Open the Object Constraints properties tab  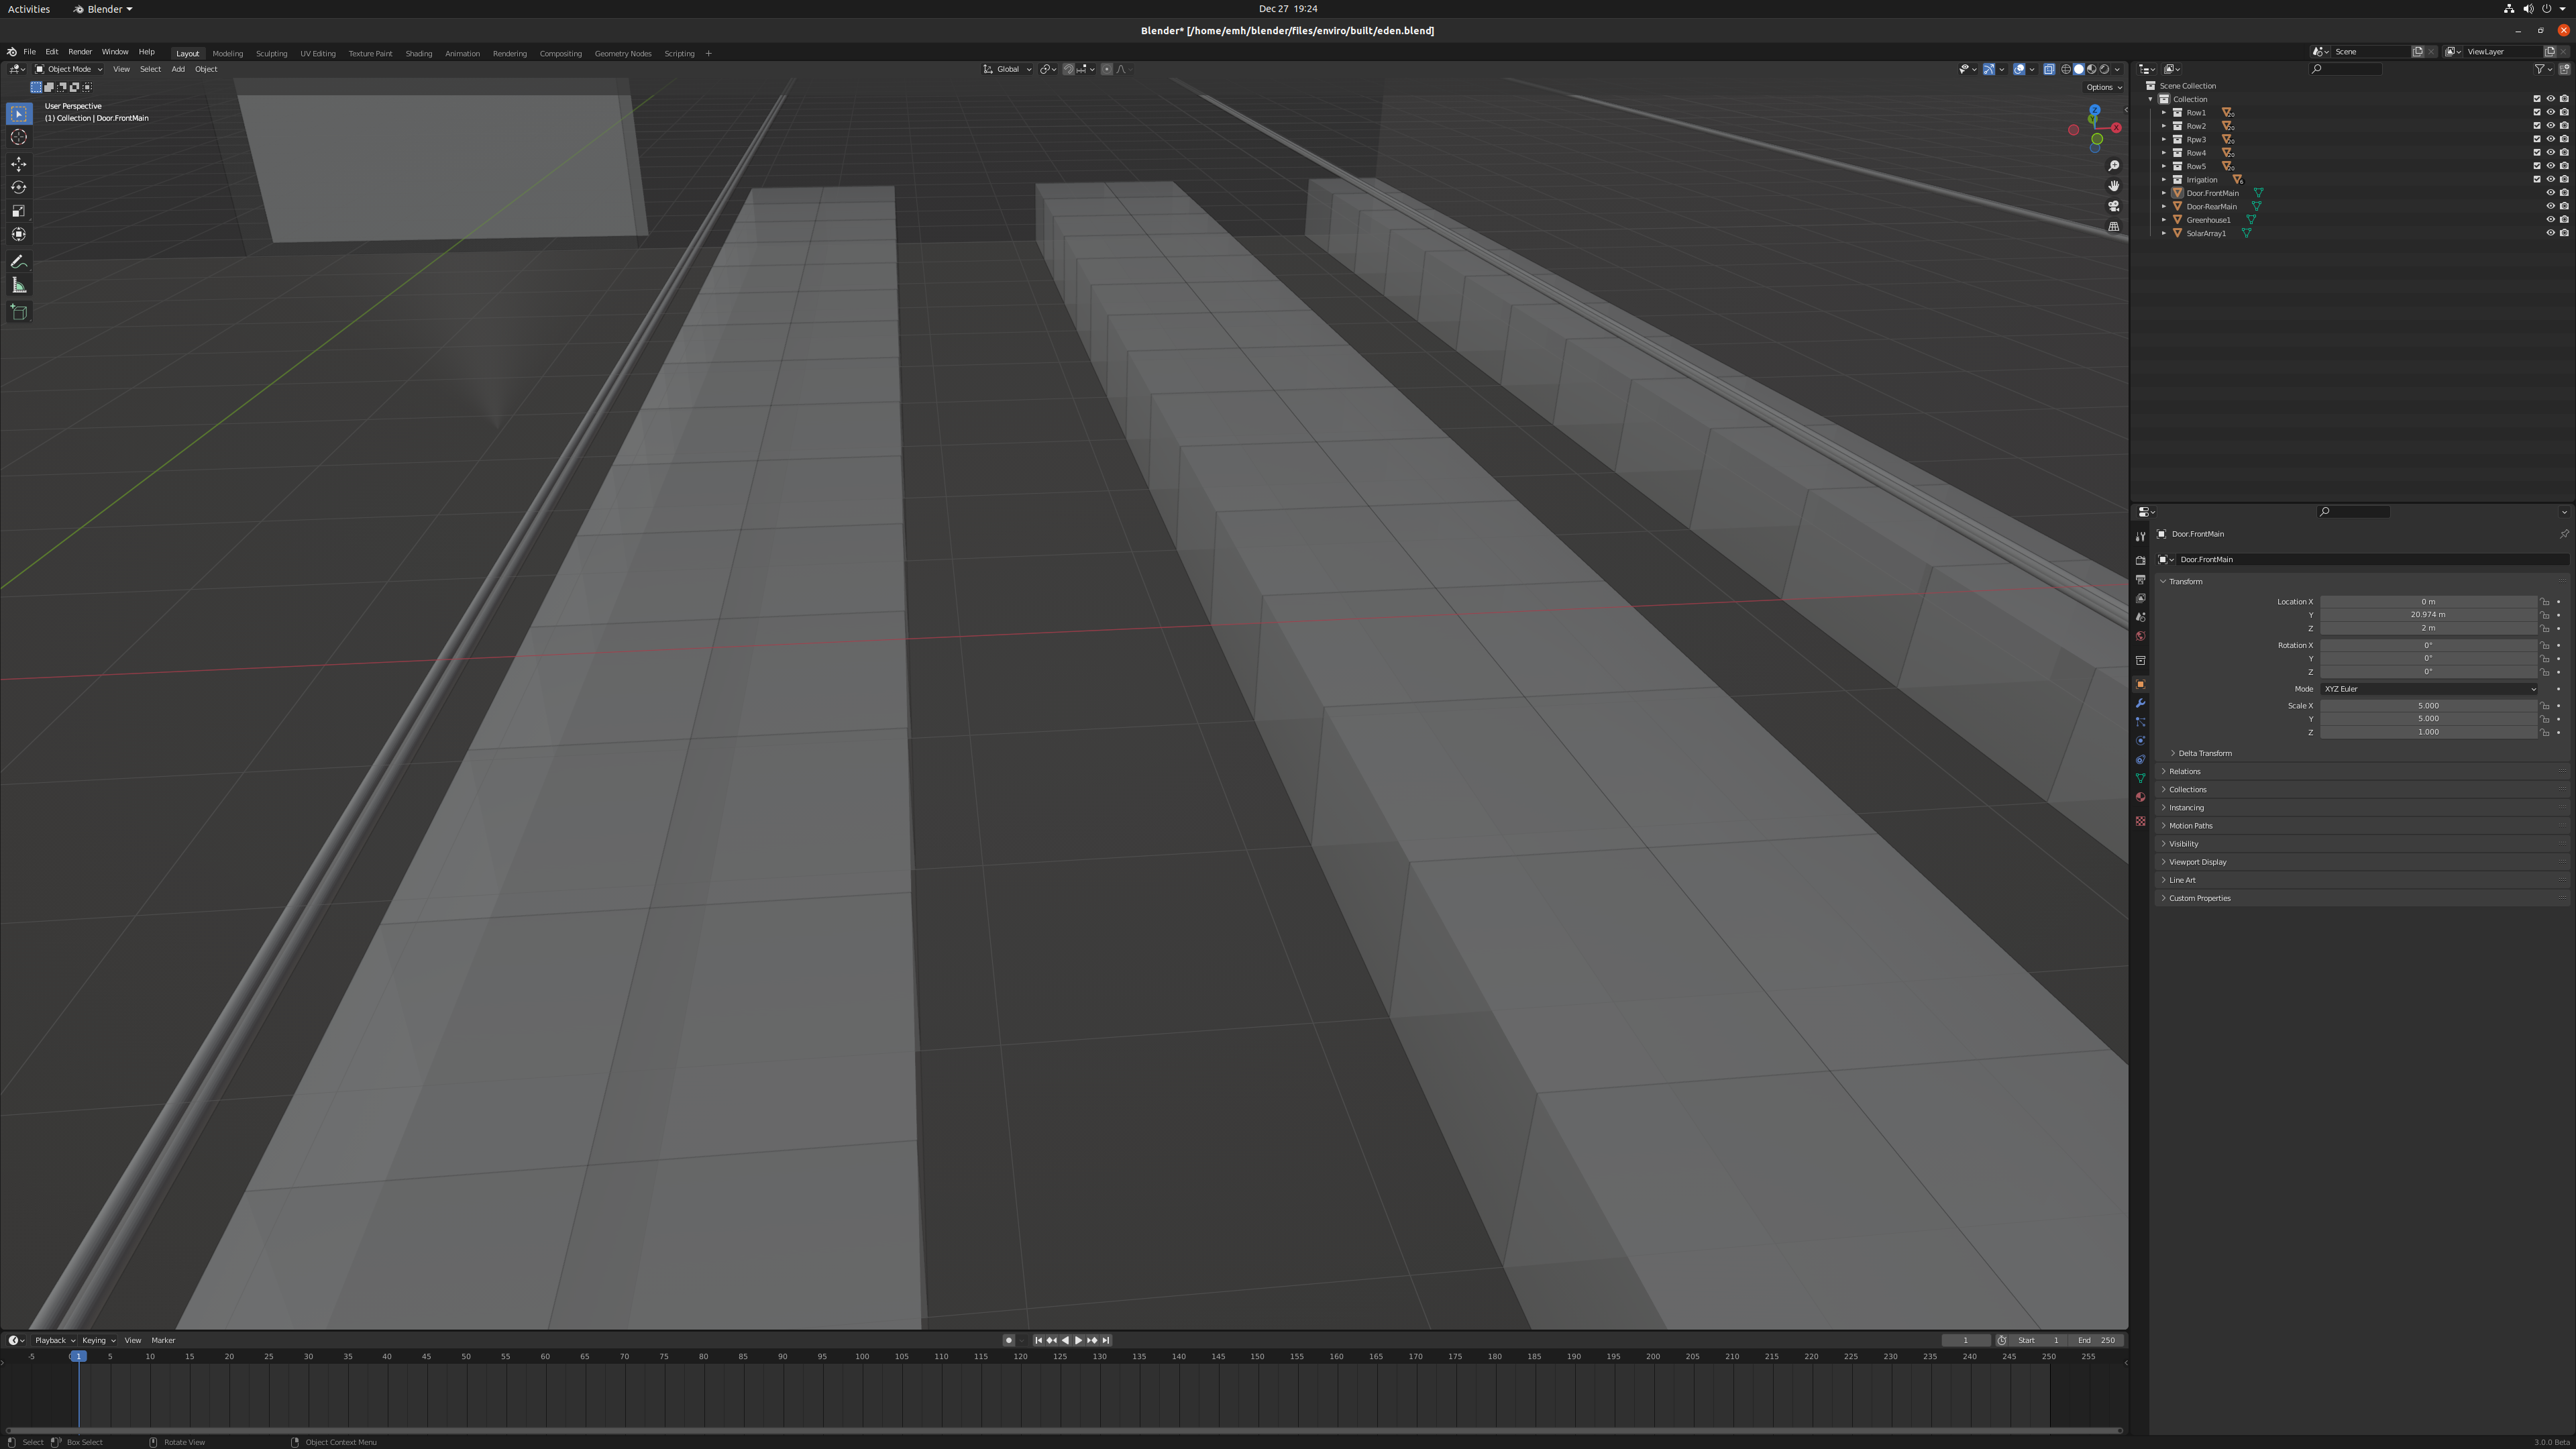(2140, 760)
